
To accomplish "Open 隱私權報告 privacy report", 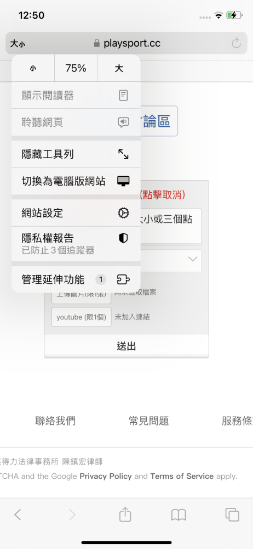I will (76, 244).
